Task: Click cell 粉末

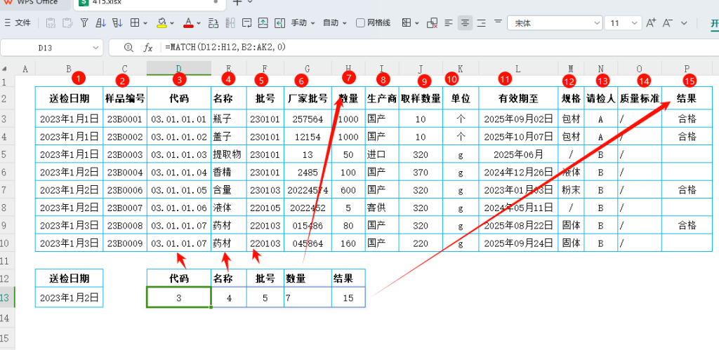Action: (572, 189)
